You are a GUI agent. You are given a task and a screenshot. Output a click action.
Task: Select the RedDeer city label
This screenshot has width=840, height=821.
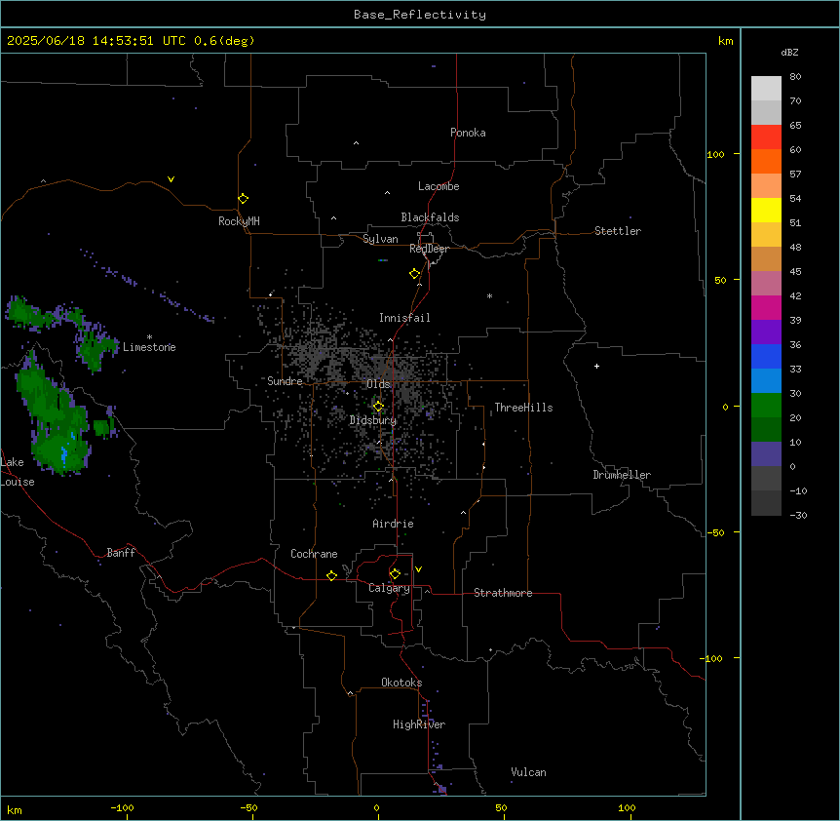pyautogui.click(x=429, y=249)
